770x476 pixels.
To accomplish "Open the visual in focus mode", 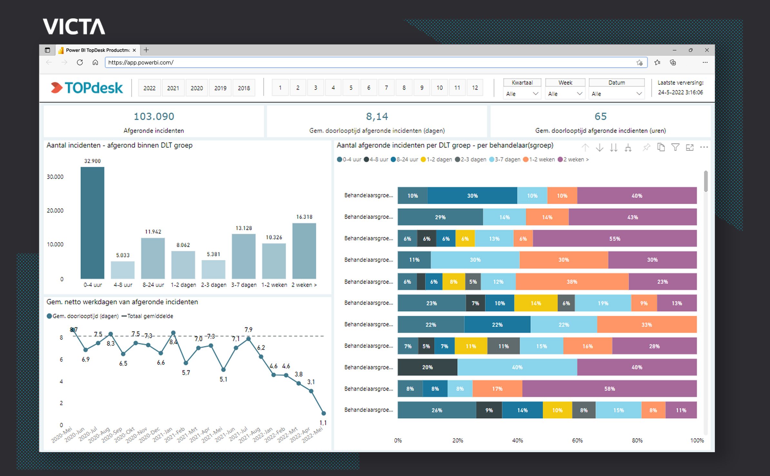I will [690, 148].
